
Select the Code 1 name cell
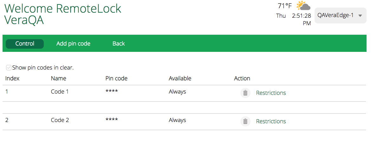coord(60,92)
